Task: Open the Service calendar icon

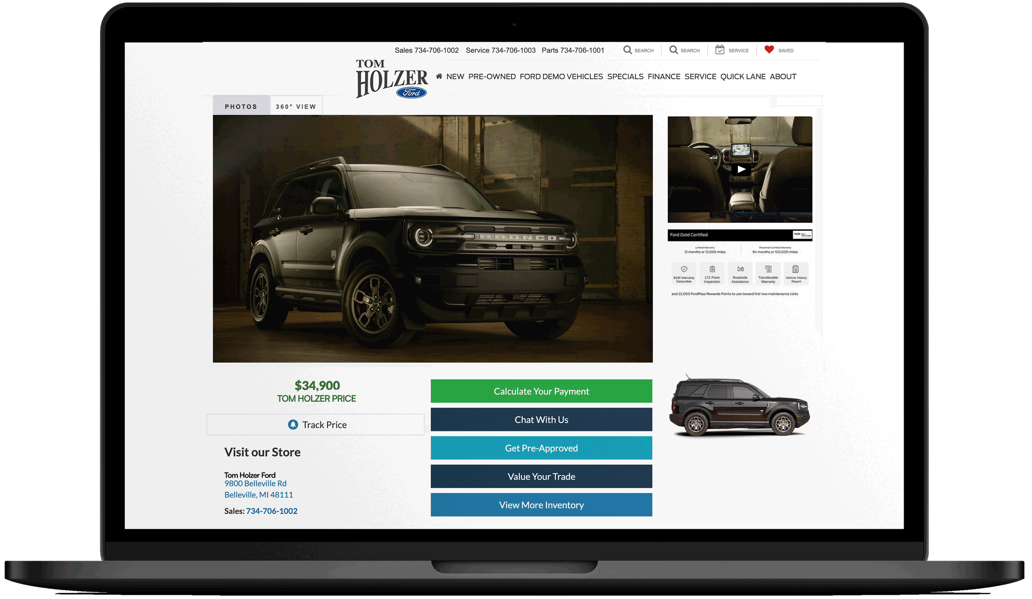Action: pyautogui.click(x=720, y=50)
